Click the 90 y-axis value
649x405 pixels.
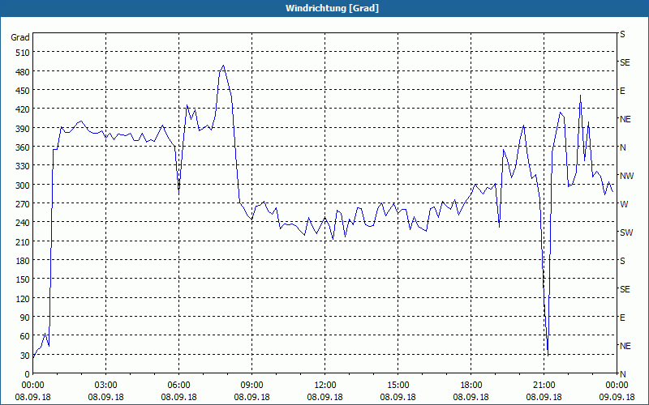pyautogui.click(x=25, y=318)
